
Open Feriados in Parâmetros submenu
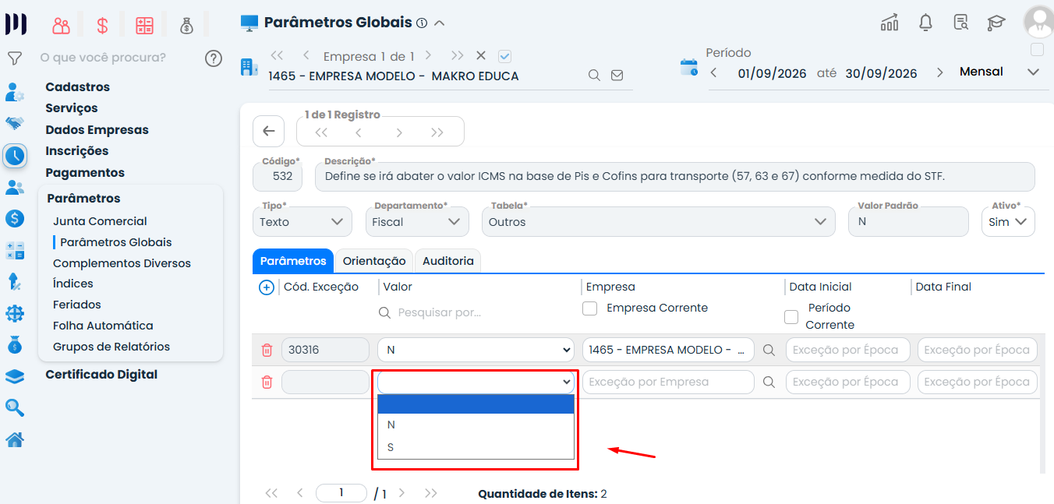click(77, 305)
